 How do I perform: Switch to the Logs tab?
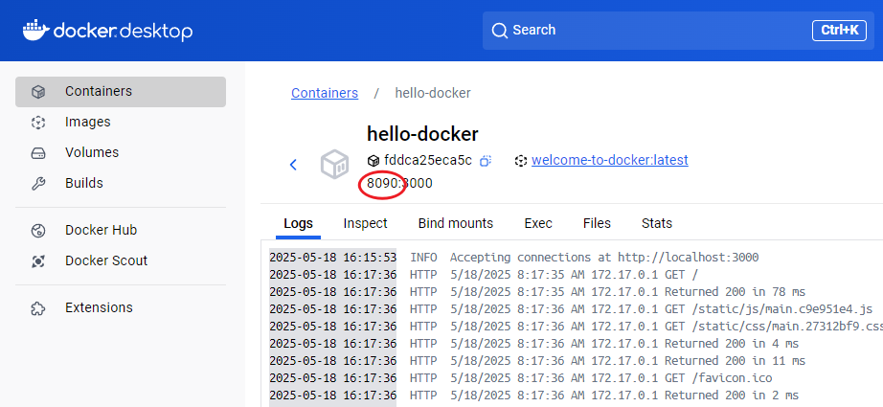pos(298,223)
